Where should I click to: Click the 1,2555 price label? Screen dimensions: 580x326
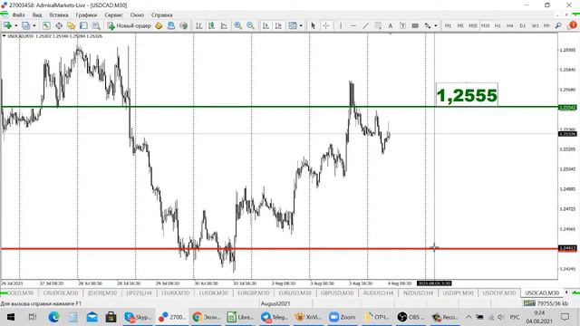(x=467, y=95)
